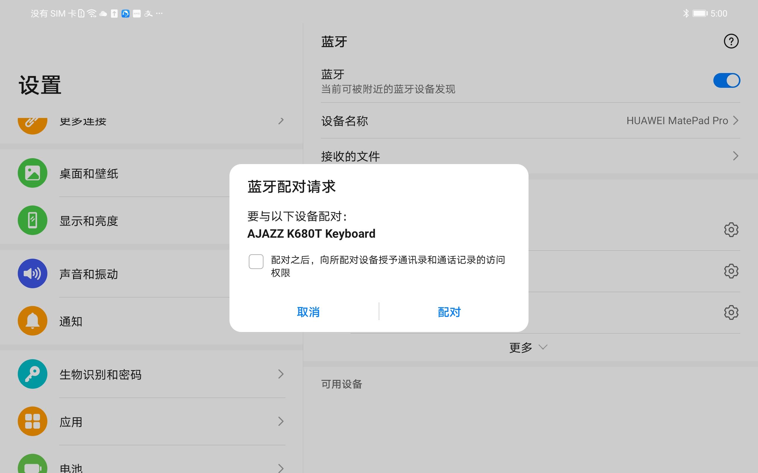Tap three-dots more notifications indicator

[x=159, y=13]
